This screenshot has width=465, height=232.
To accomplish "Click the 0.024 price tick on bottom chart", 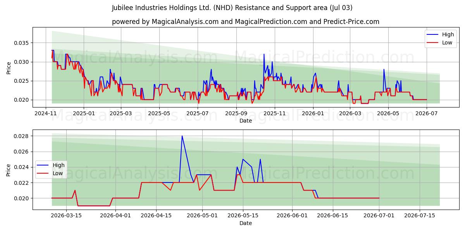I will coord(21,167).
